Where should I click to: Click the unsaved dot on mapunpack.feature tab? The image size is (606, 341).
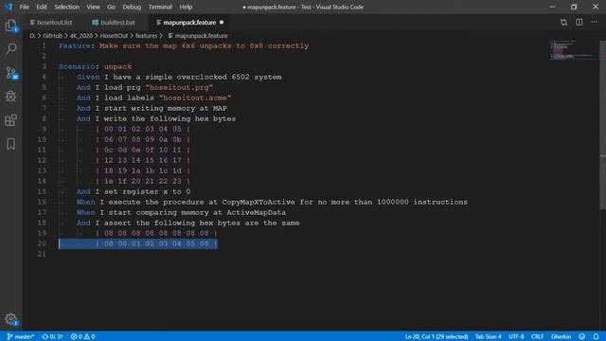(222, 23)
